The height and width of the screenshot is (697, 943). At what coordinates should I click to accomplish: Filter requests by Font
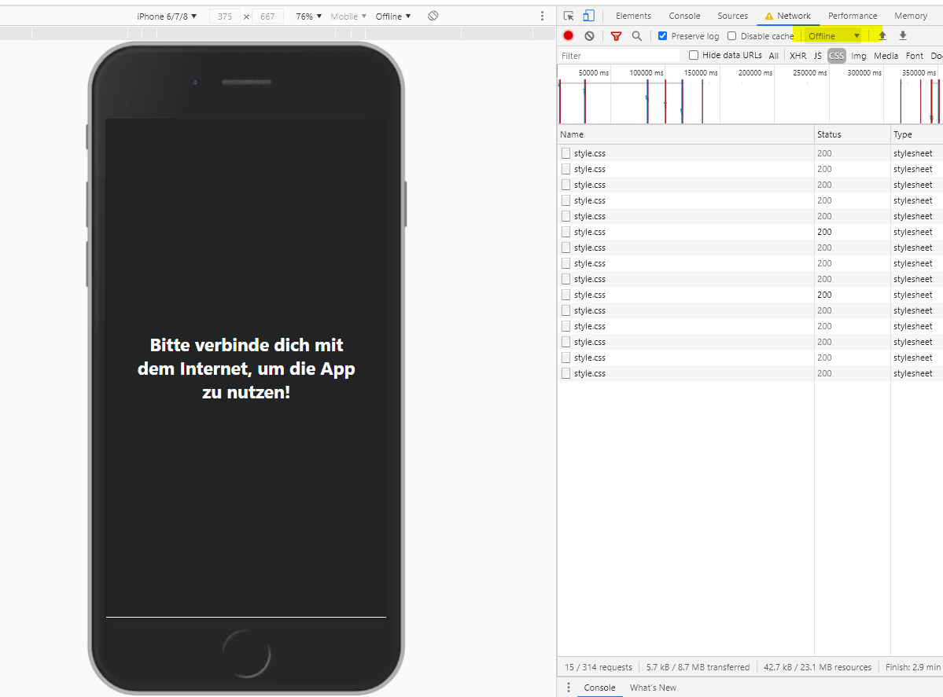pos(914,56)
